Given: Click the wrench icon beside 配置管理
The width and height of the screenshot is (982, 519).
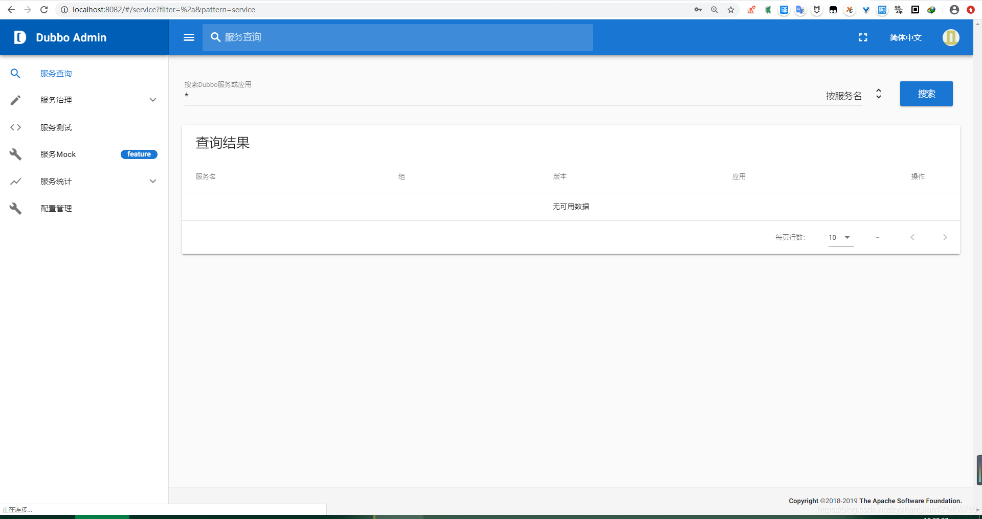Looking at the screenshot, I should pyautogui.click(x=15, y=209).
